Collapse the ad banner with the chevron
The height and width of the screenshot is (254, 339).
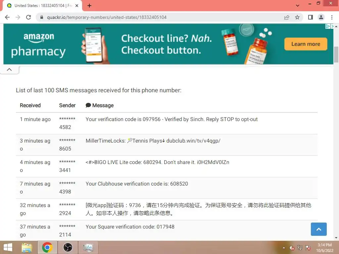9,69
